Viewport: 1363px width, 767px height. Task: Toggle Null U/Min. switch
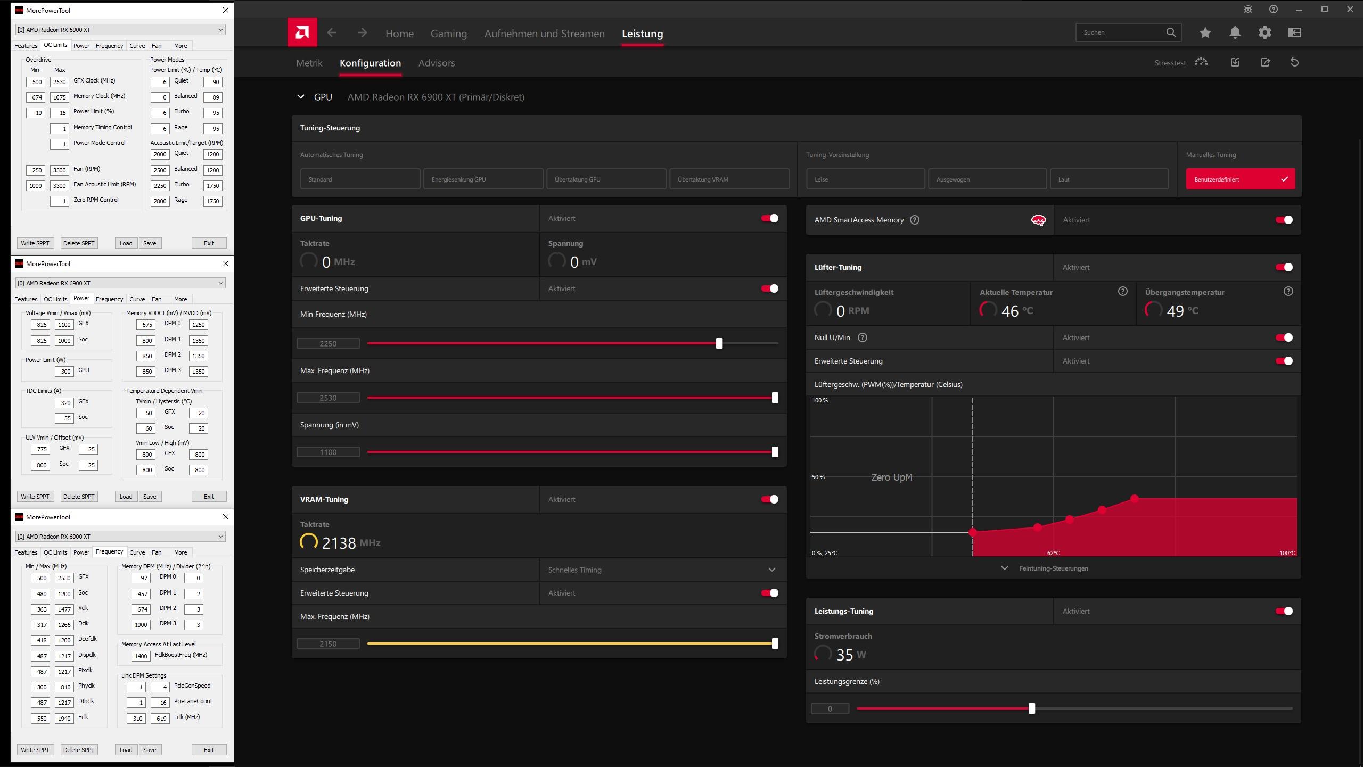1284,337
